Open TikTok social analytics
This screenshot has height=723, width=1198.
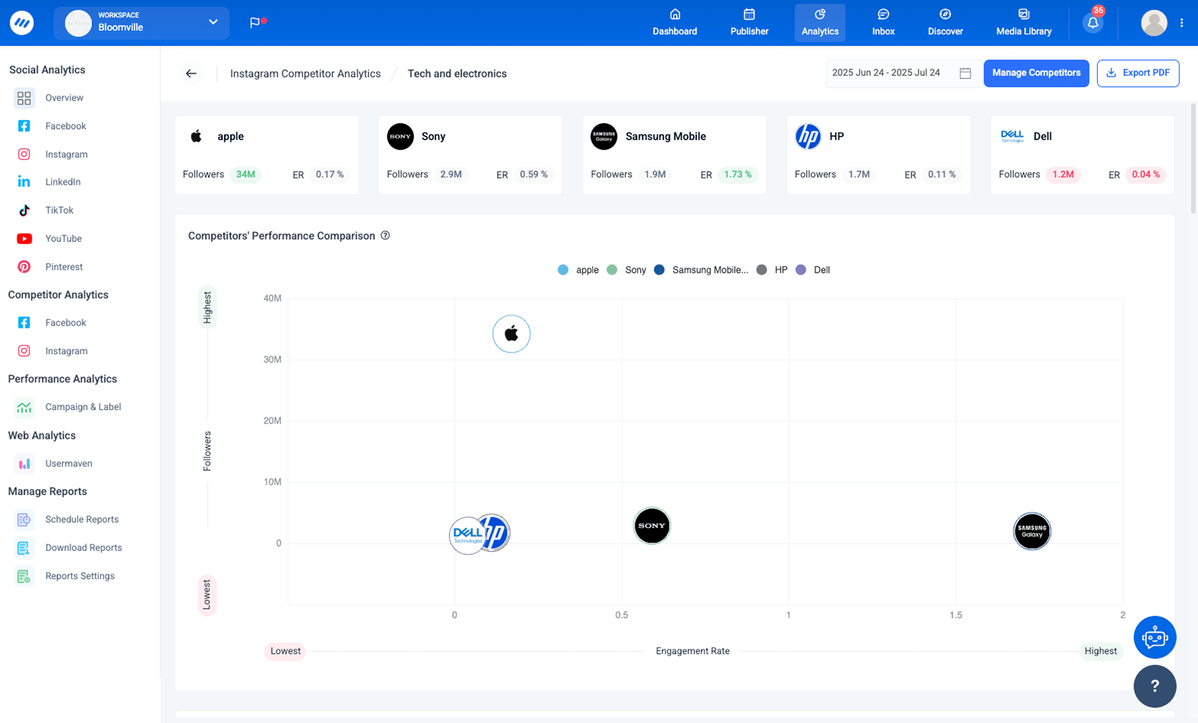click(59, 210)
